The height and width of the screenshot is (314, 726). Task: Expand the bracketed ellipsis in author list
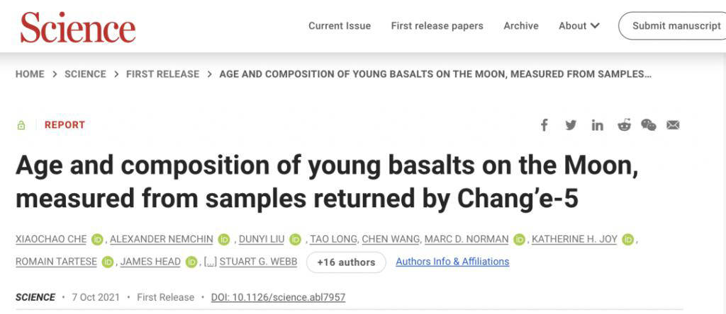point(210,262)
